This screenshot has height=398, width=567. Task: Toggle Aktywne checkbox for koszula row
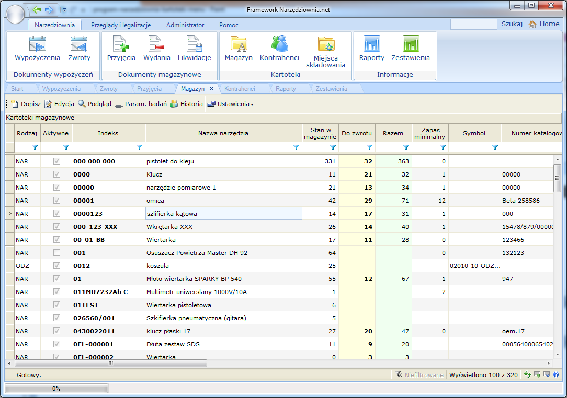[x=56, y=266]
